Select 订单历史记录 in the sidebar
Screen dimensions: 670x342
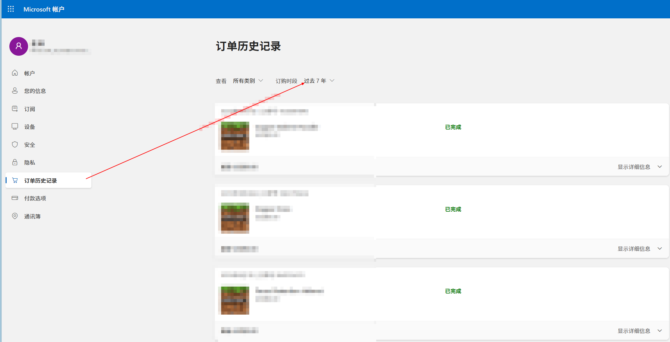pyautogui.click(x=41, y=180)
